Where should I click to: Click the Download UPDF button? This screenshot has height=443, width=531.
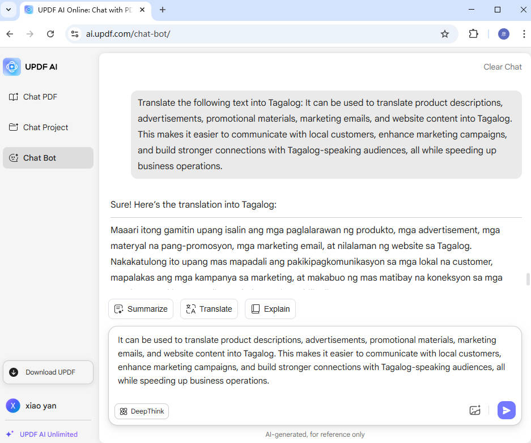coord(48,372)
